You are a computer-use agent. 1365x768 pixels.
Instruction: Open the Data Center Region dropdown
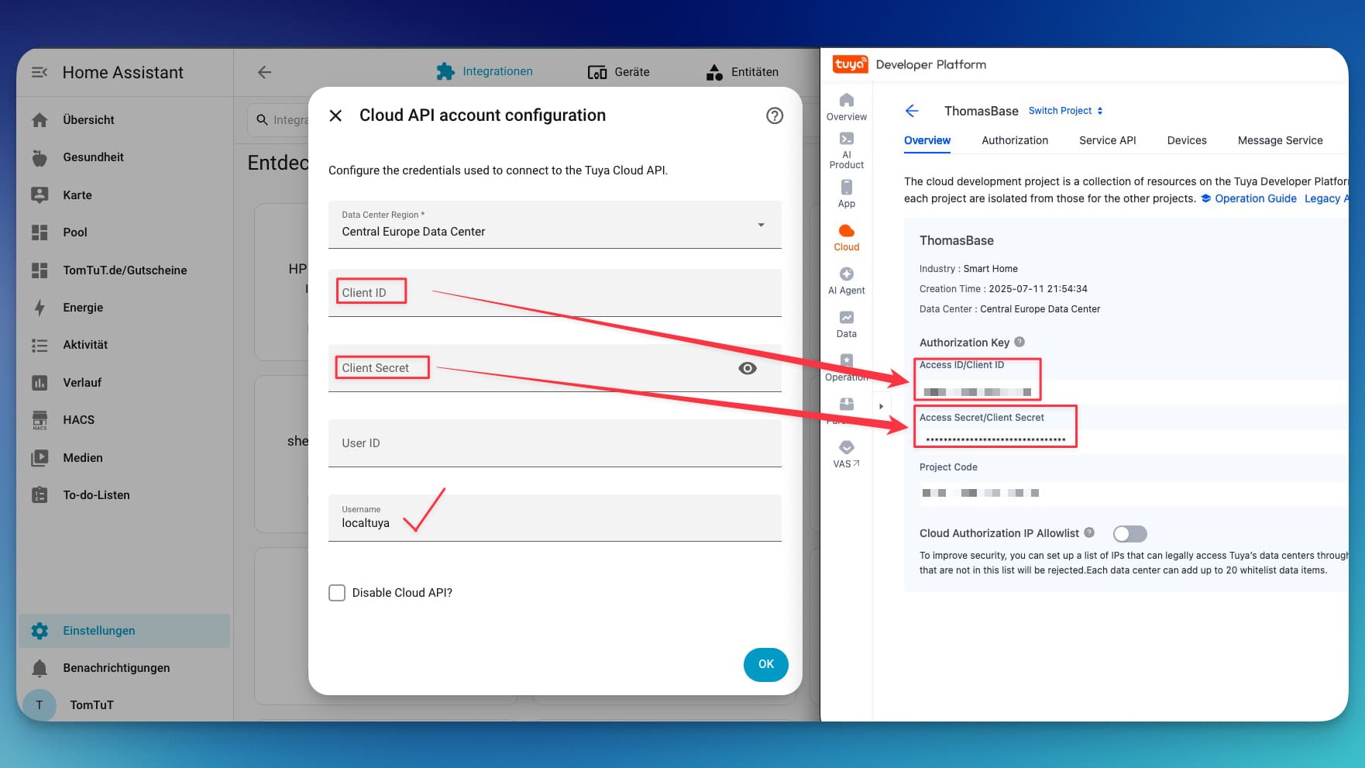coord(555,225)
